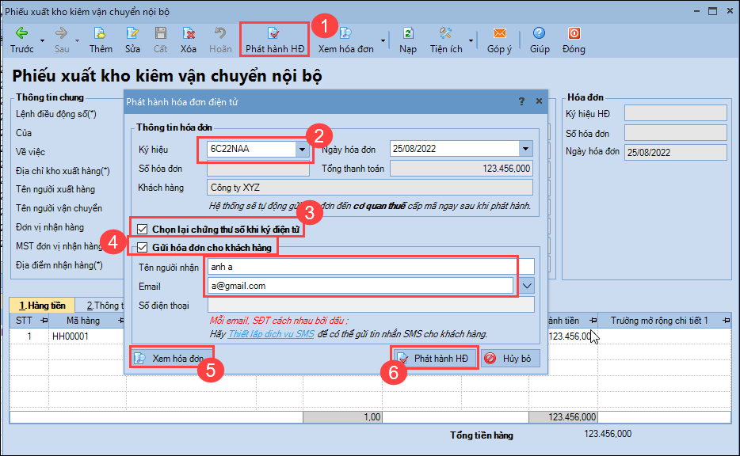Click the Sau next arrow icon

coord(61,33)
